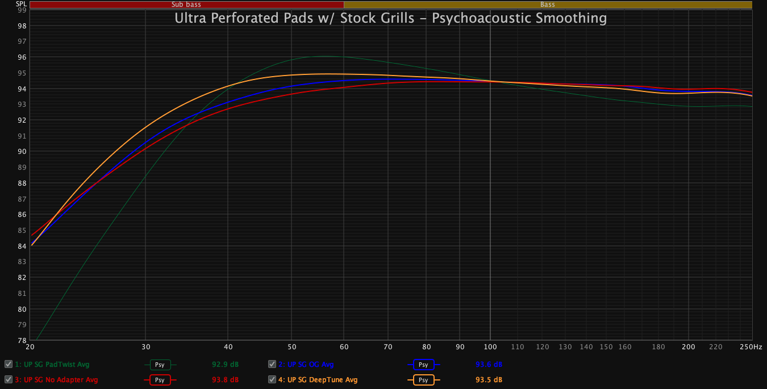Click the 92.9 dB PadTwist readout
The width and height of the screenshot is (767, 389).
(x=225, y=365)
